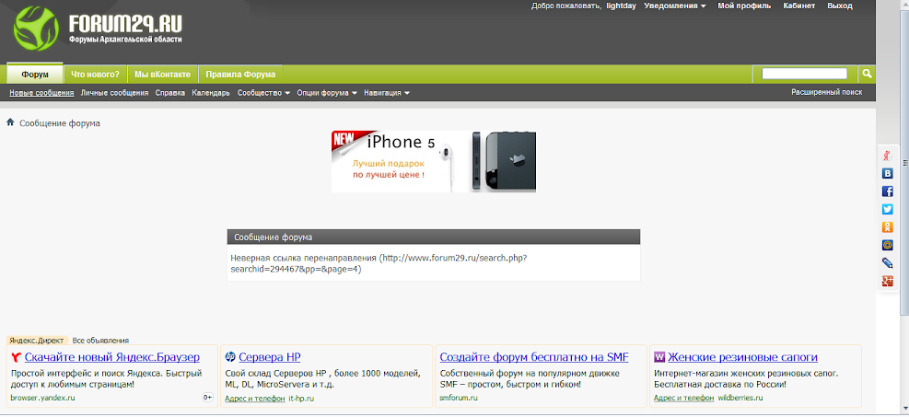Open Мой профиль
909x417 pixels.
coord(744,6)
